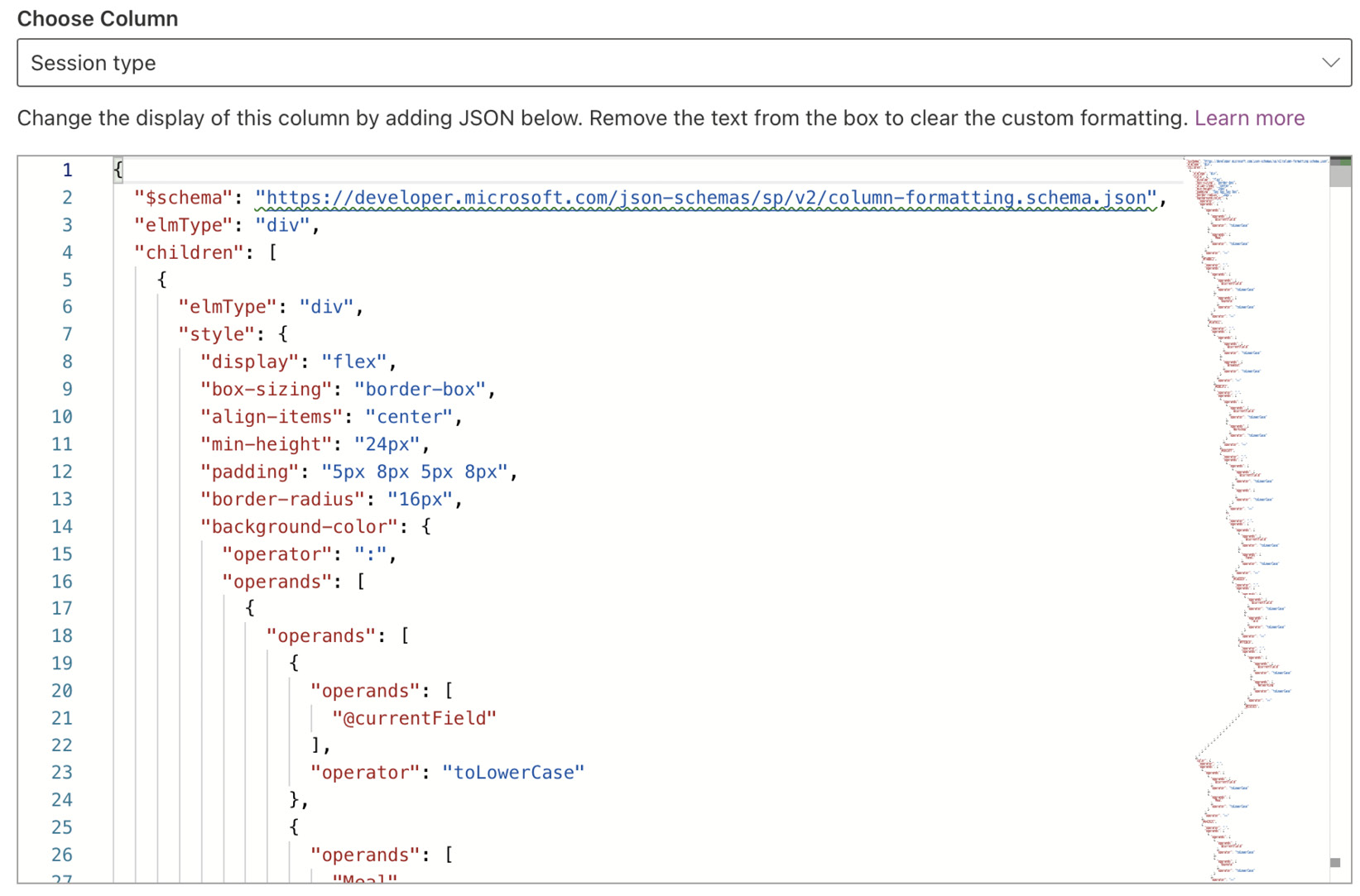Click the "elmType" key on line 3
This screenshot has width=1360, height=896.
(184, 225)
